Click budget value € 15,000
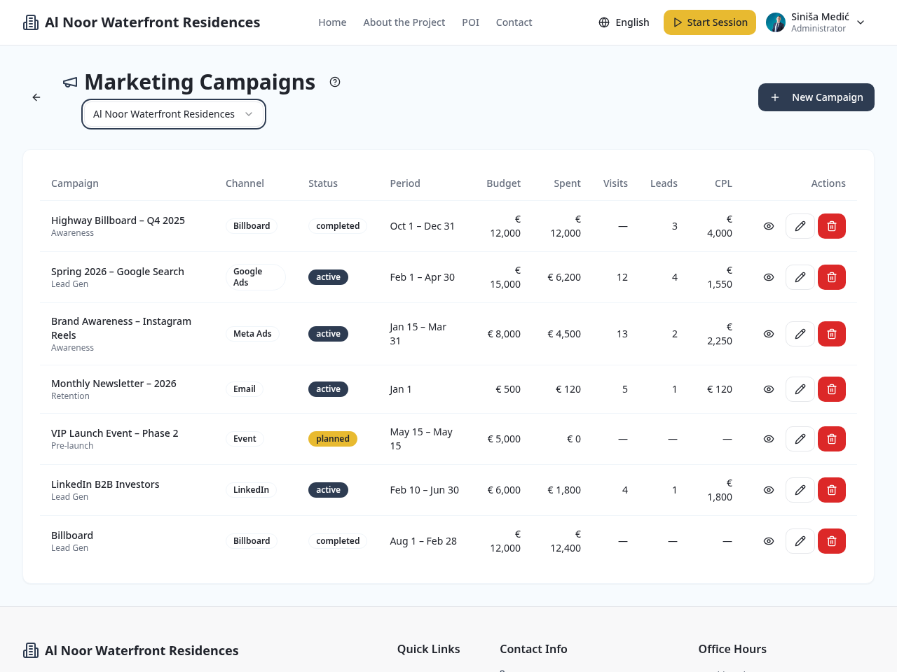The width and height of the screenshot is (897, 672). (x=505, y=277)
